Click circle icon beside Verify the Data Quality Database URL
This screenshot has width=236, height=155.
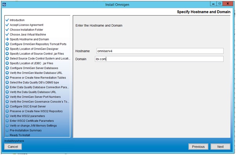click(7, 92)
